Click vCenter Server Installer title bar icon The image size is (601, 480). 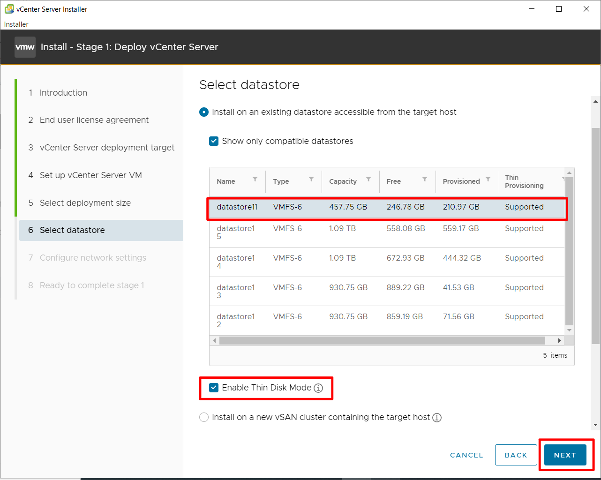pos(9,9)
